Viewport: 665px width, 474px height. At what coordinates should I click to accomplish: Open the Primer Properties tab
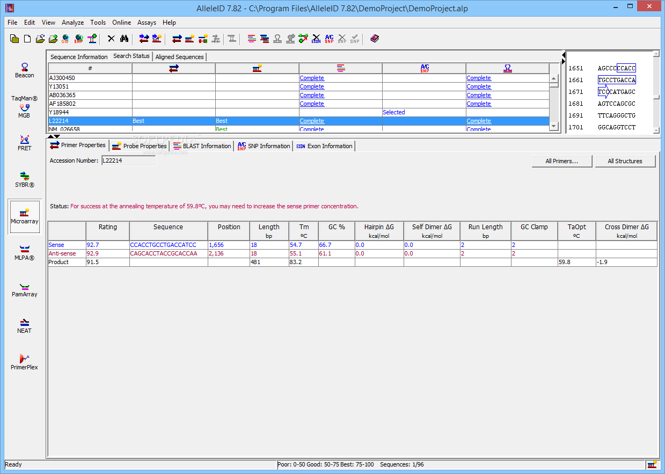[x=78, y=145]
